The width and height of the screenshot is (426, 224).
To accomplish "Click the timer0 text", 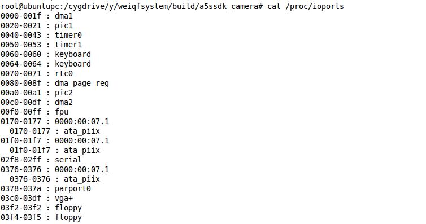I will coord(68,35).
